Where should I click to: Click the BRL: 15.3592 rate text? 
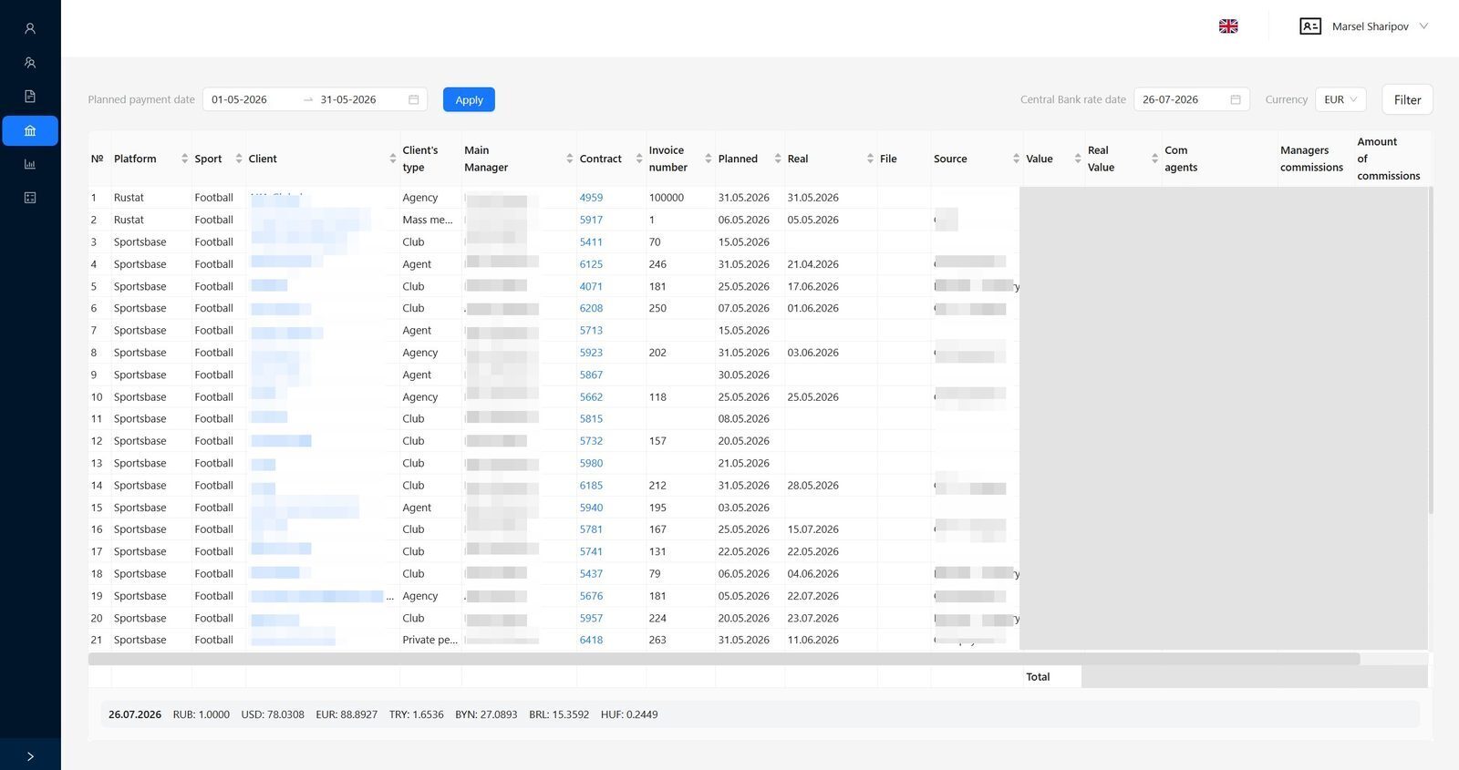559,714
